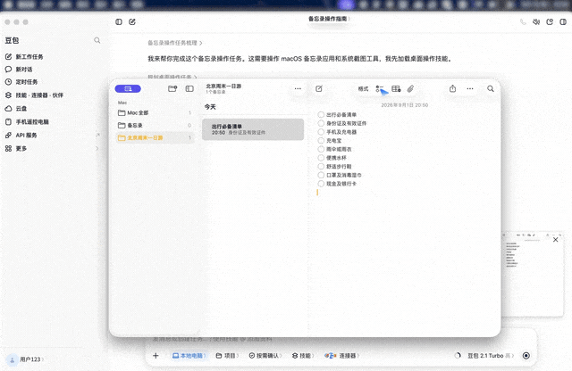The width and height of the screenshot is (572, 371).
Task: Check the 现金及银行卡 item
Action: tap(321, 184)
